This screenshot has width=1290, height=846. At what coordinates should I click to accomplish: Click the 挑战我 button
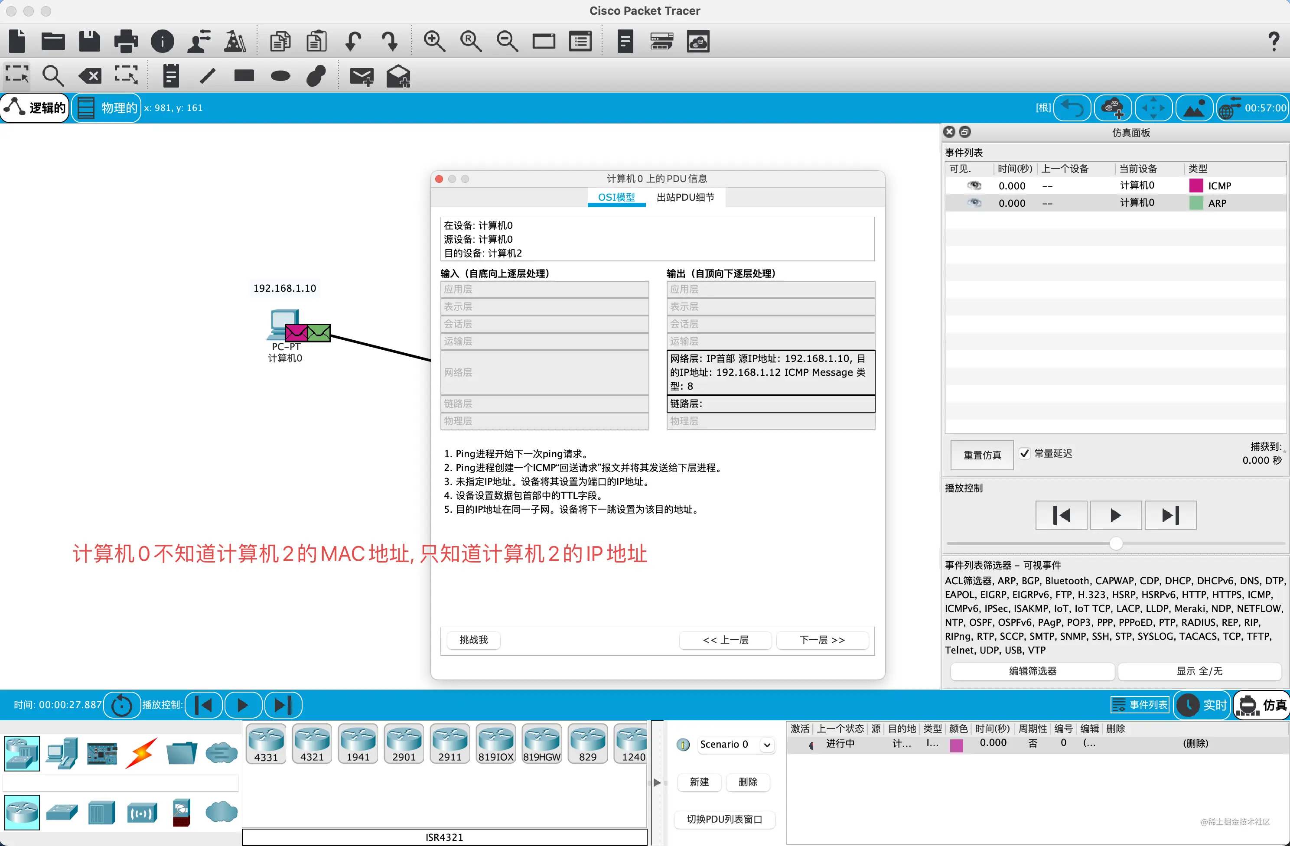[474, 640]
